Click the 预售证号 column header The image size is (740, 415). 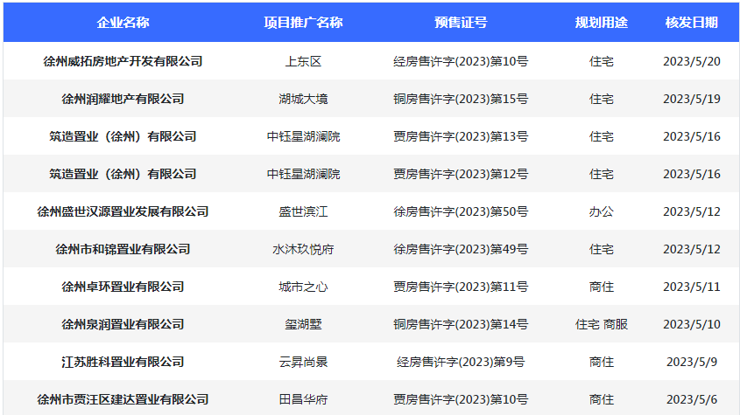461,22
